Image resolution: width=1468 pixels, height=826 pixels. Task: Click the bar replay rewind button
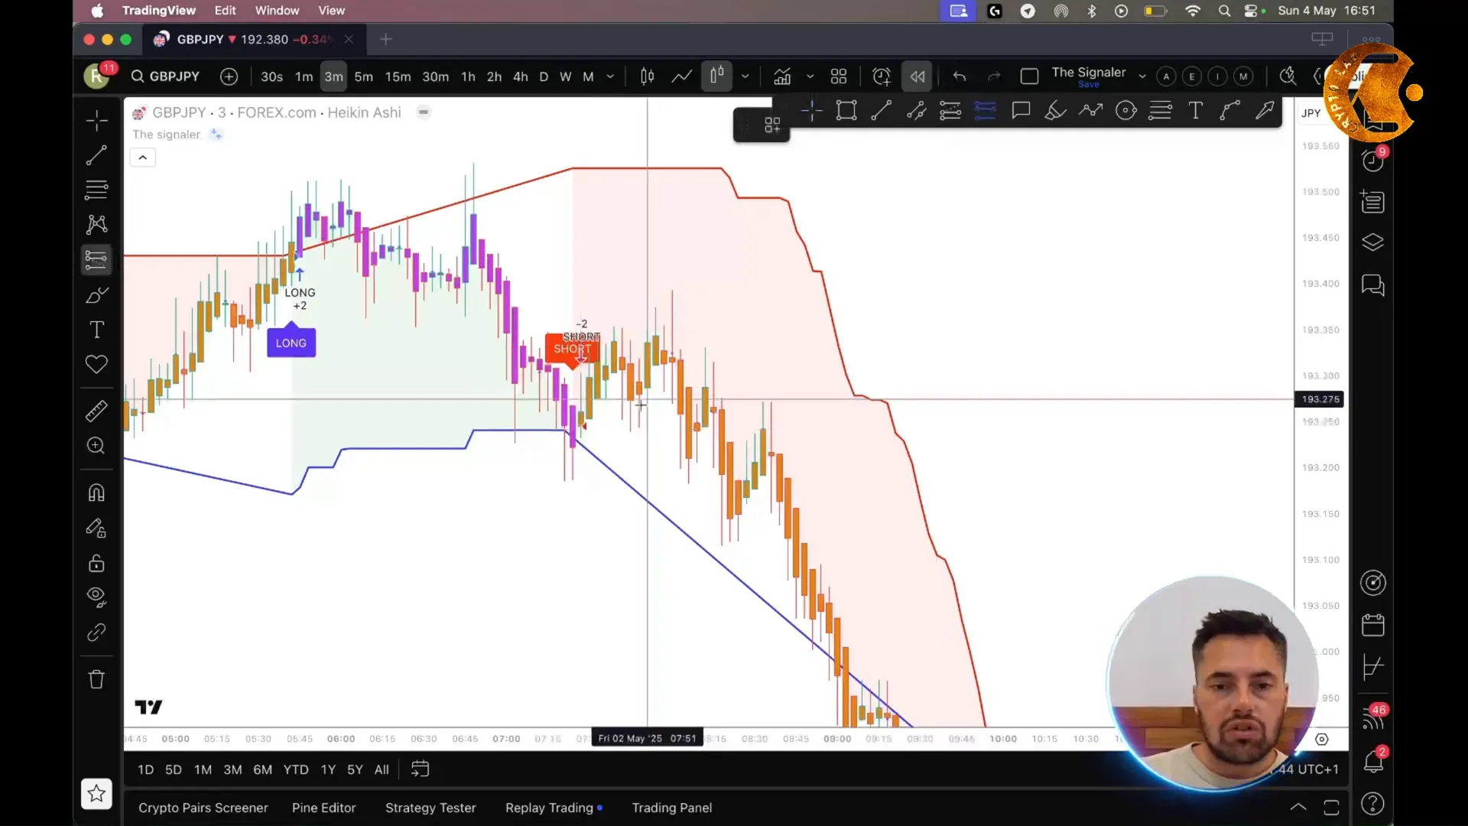coord(917,76)
